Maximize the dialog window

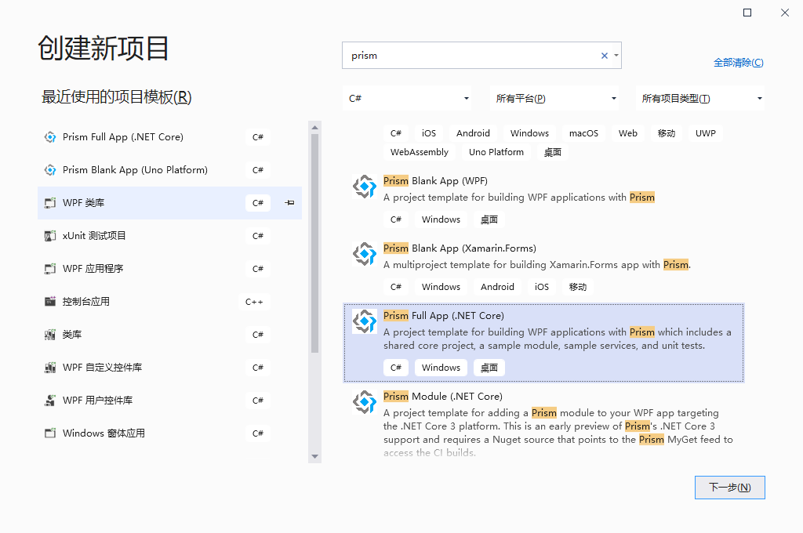click(747, 13)
